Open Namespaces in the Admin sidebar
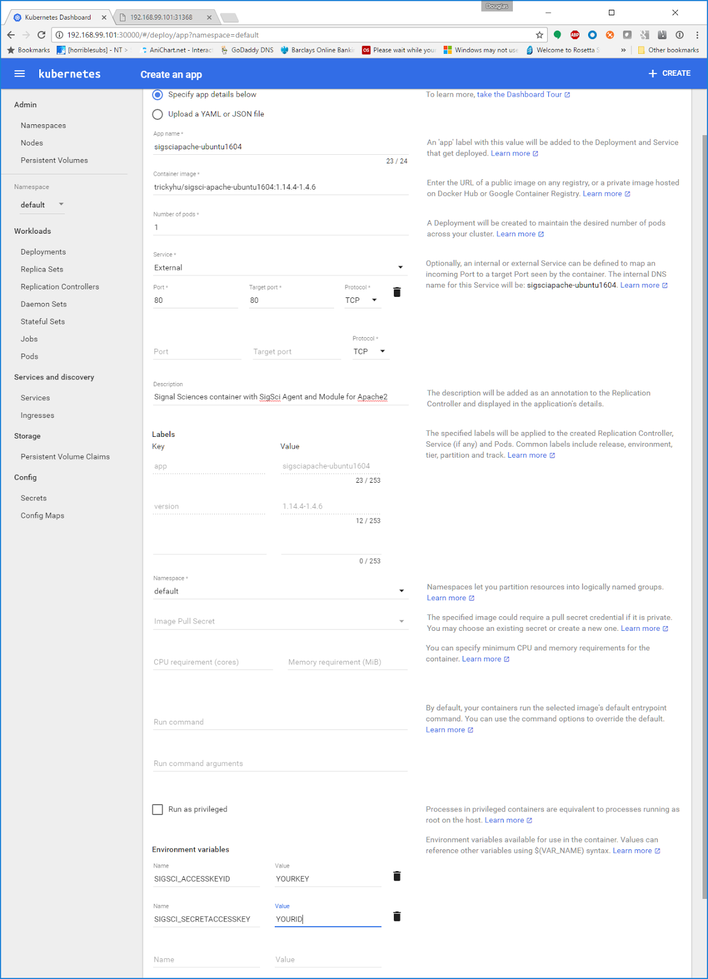Viewport: 708px width, 979px height. (x=43, y=125)
